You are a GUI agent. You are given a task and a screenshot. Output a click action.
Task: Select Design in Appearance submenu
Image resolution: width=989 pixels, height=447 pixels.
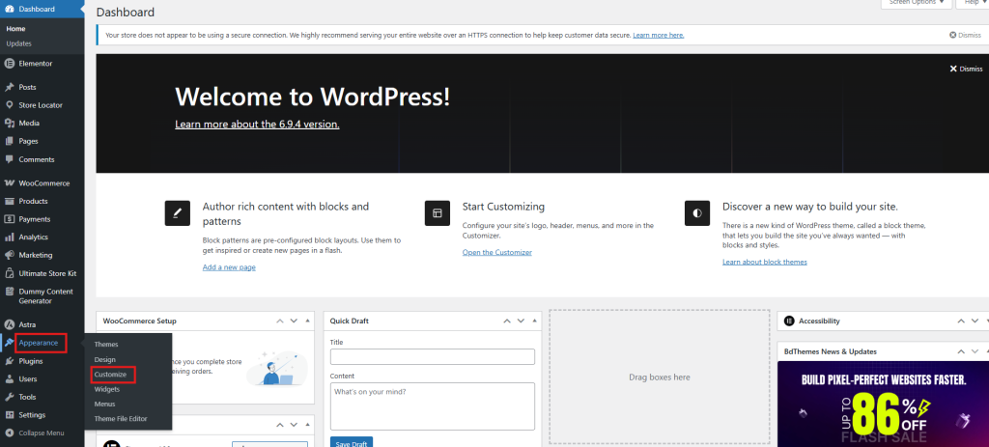[104, 359]
